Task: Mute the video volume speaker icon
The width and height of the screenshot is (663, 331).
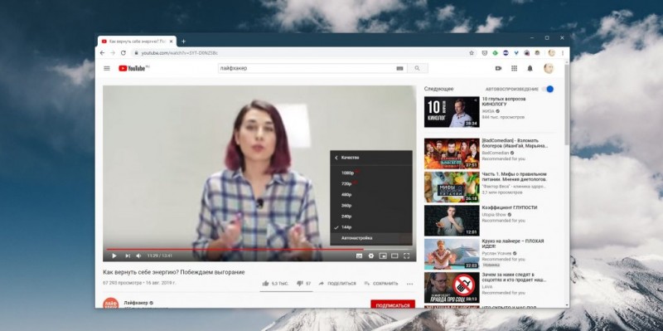Action: click(138, 256)
